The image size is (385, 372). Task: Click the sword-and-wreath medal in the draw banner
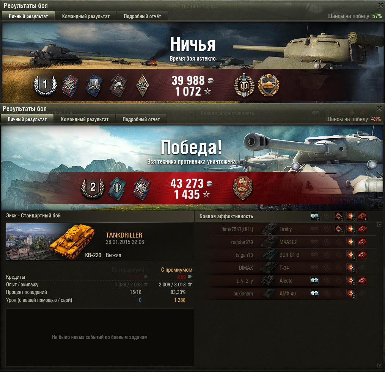(x=244, y=85)
